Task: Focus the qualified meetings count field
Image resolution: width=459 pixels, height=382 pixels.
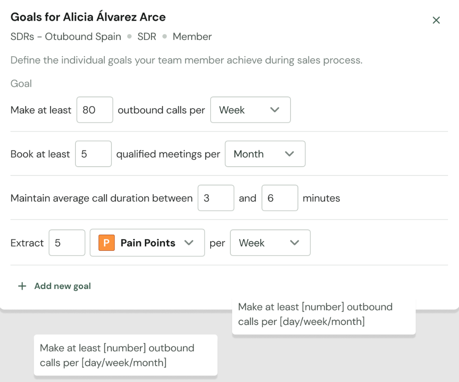Action: (93, 154)
